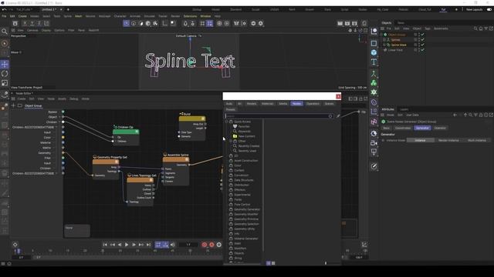
Task: Click the Text object icon in palette
Action: [x=374, y=62]
